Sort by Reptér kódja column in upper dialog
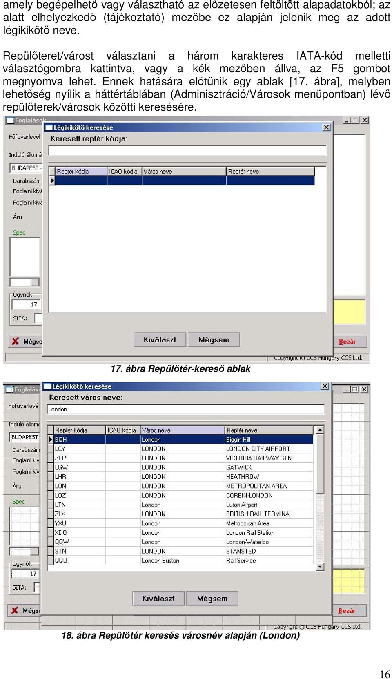Image resolution: width=392 pixels, height=679 pixels. coord(81,171)
